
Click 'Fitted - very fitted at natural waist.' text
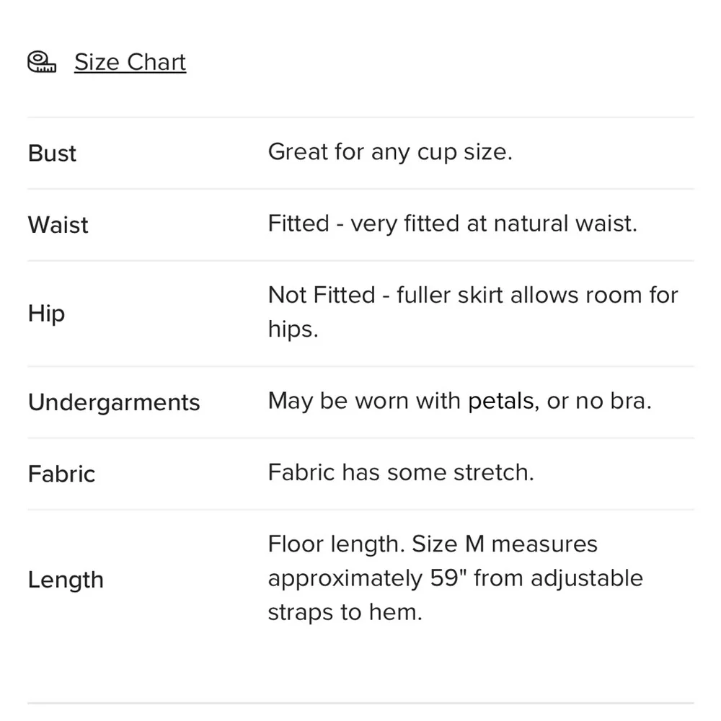[x=452, y=224]
